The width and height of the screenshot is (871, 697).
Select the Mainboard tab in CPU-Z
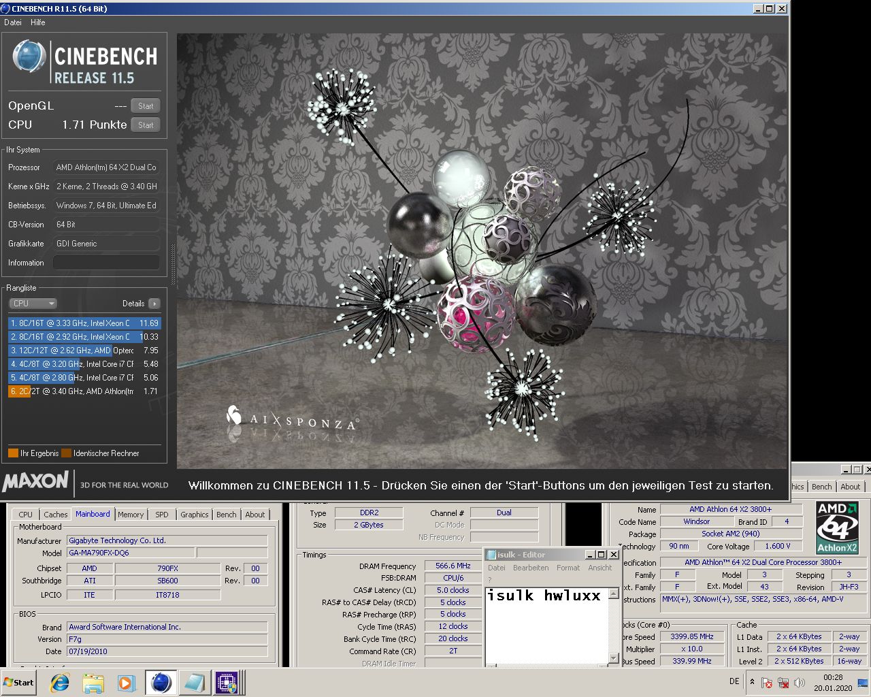tap(93, 514)
